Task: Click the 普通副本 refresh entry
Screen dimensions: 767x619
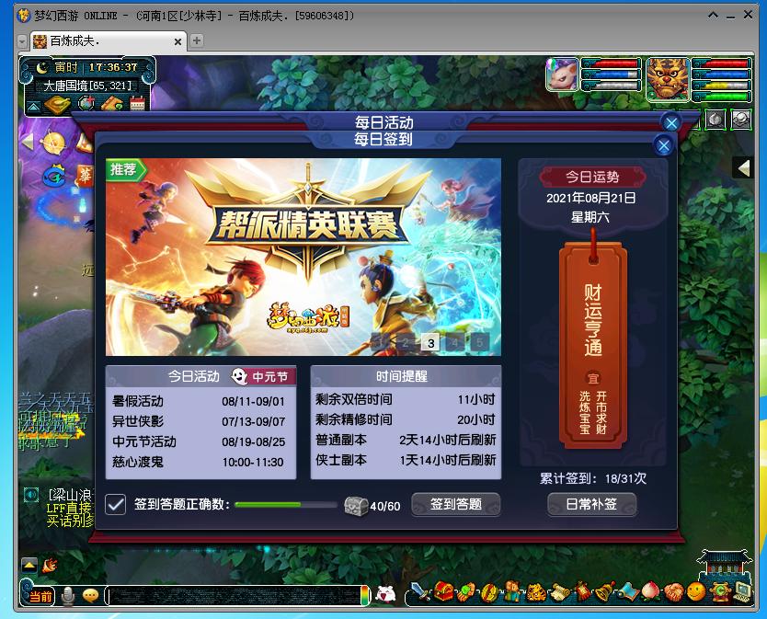Action: click(406, 440)
